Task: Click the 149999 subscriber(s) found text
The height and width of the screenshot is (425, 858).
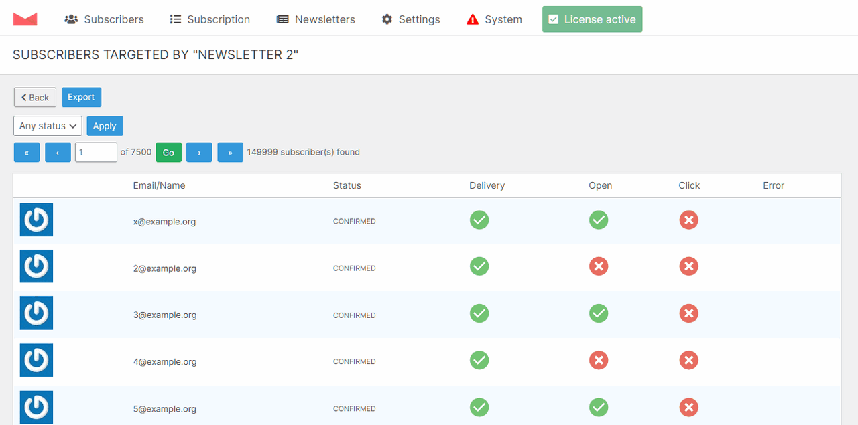Action: click(x=304, y=152)
